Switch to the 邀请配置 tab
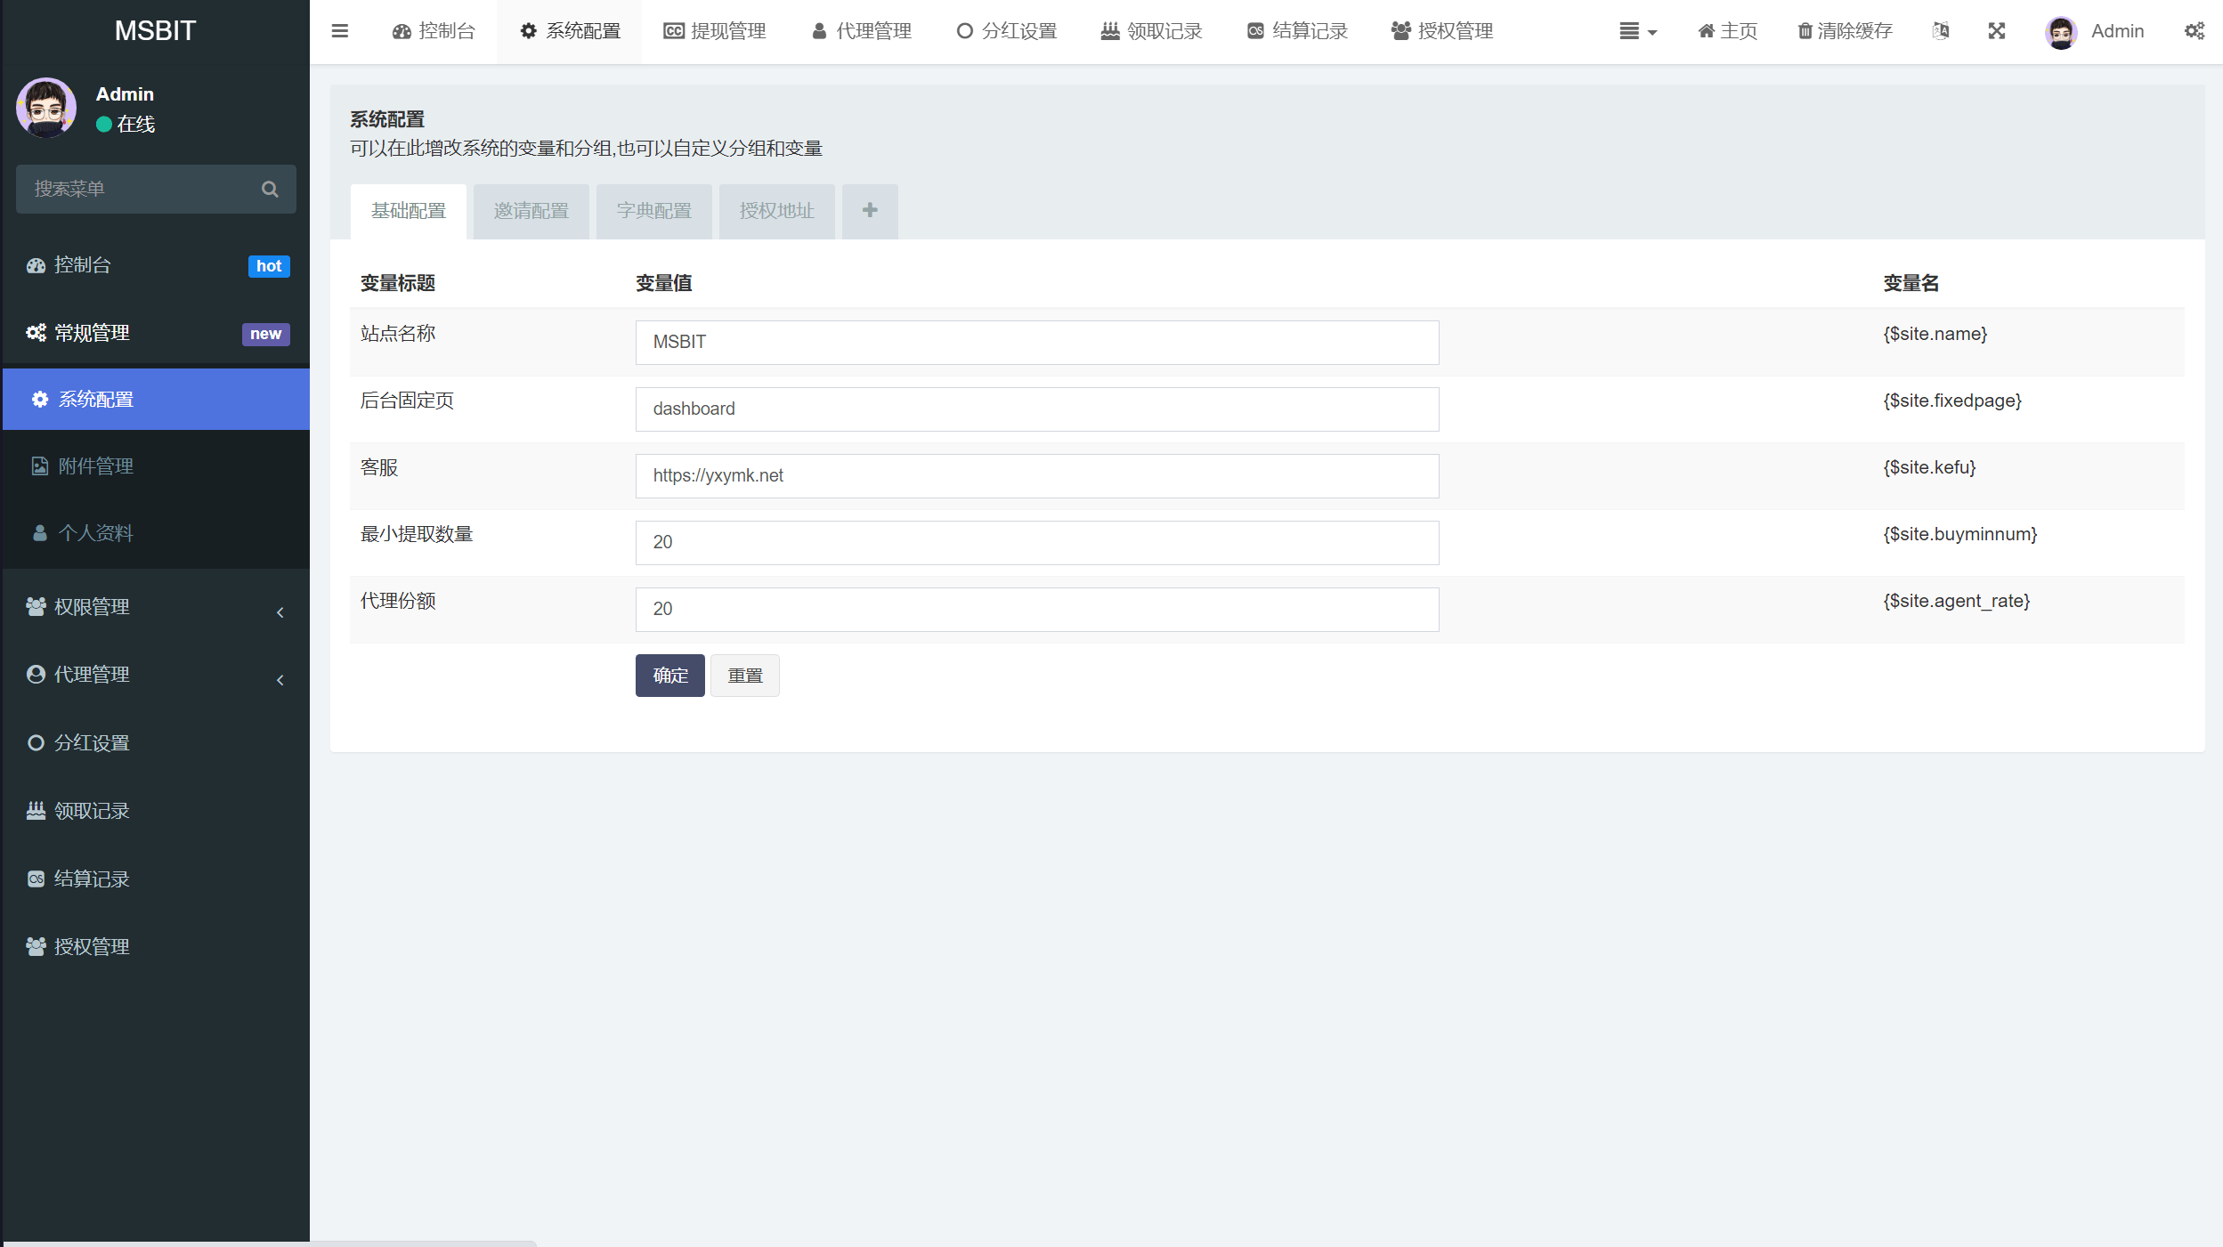This screenshot has height=1247, width=2223. pyautogui.click(x=531, y=211)
